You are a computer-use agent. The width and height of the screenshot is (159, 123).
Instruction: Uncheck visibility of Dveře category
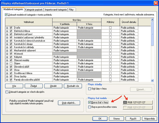pyautogui.click(x=11, y=28)
